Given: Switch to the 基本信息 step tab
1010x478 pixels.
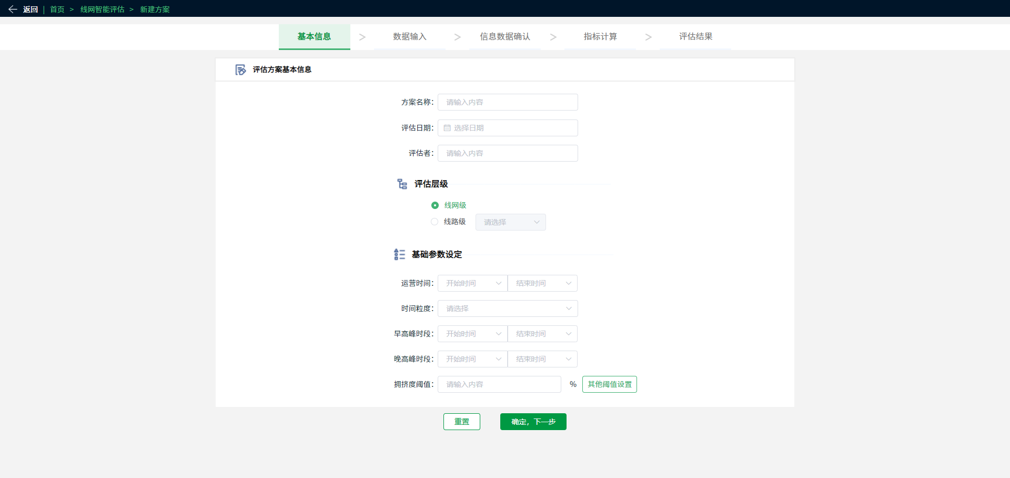Looking at the screenshot, I should 315,37.
